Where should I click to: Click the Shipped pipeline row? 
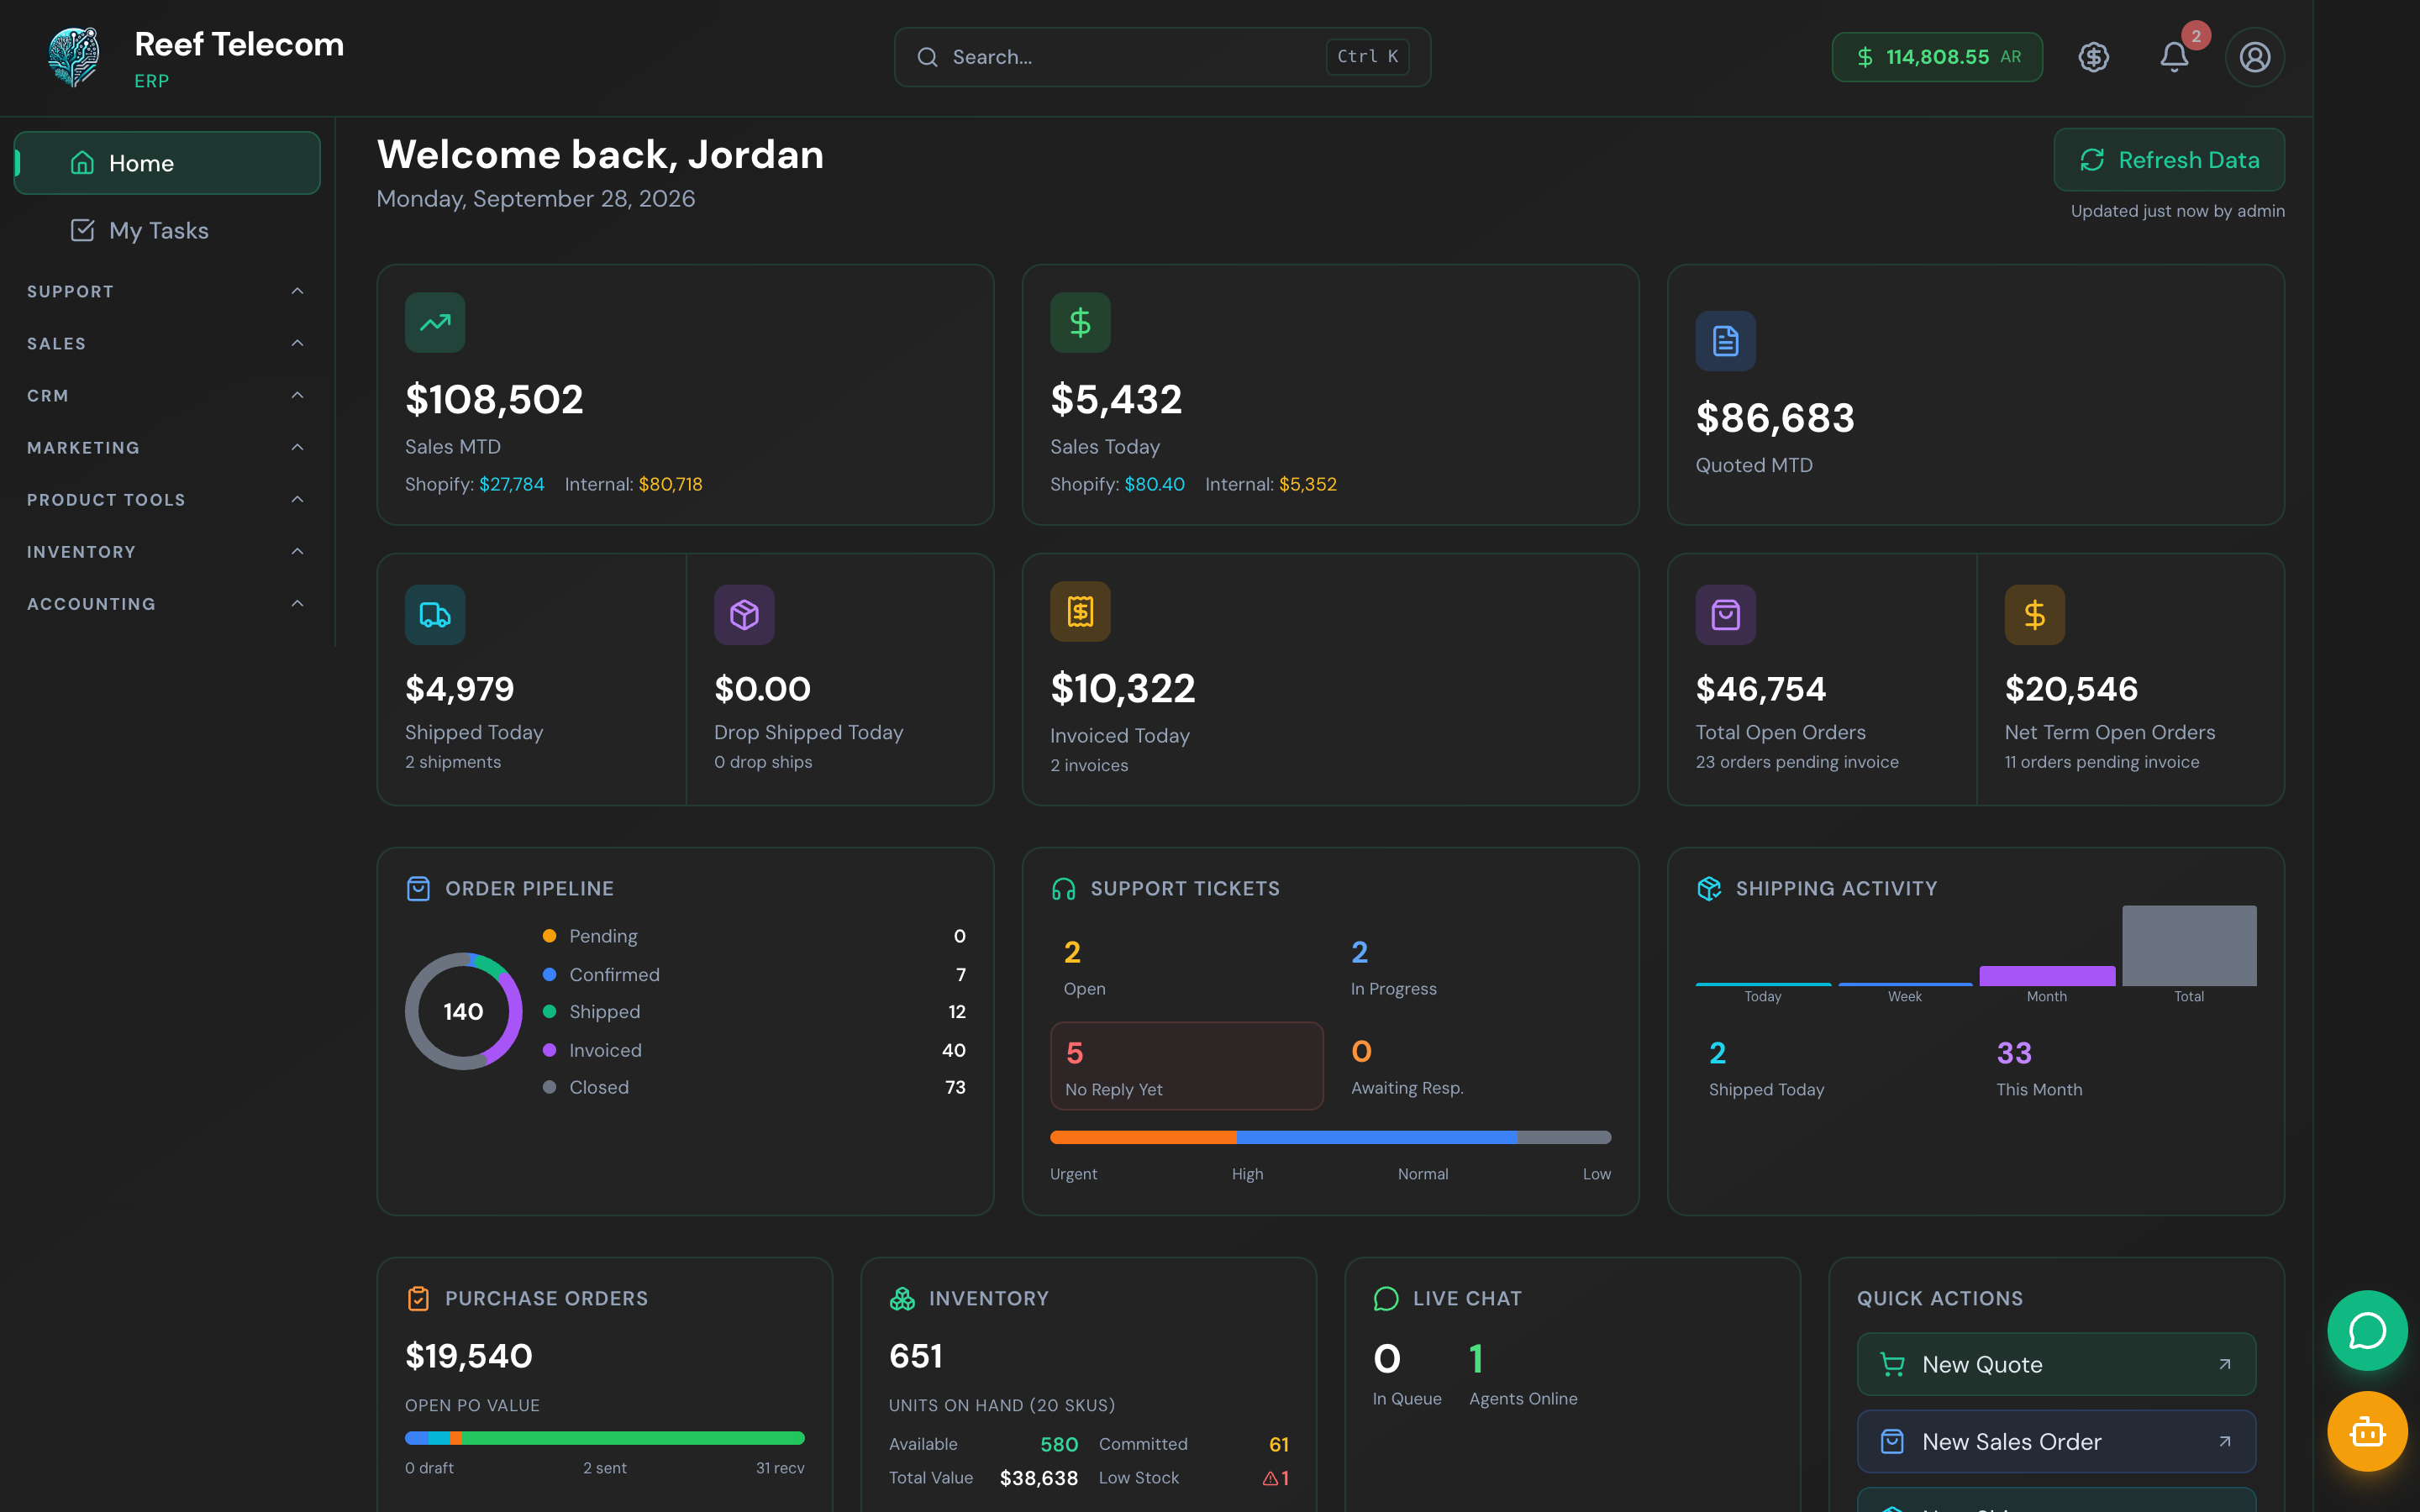754,1011
